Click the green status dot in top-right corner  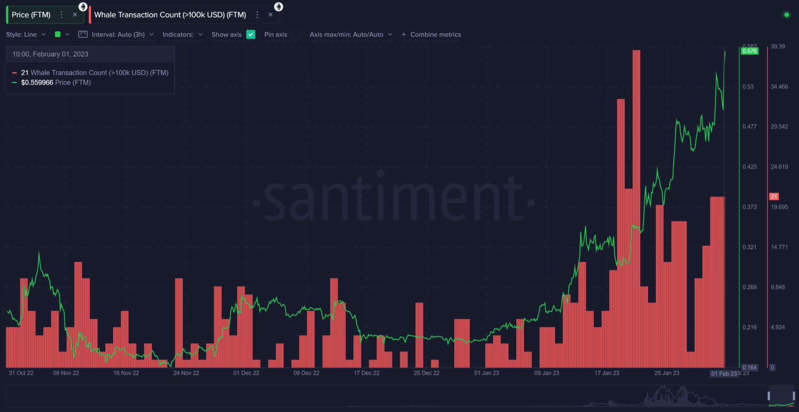click(x=787, y=15)
